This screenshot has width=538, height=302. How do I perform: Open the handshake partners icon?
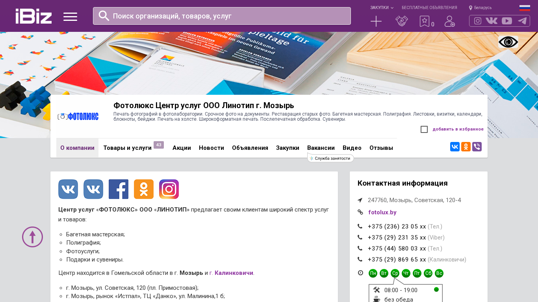click(x=402, y=21)
